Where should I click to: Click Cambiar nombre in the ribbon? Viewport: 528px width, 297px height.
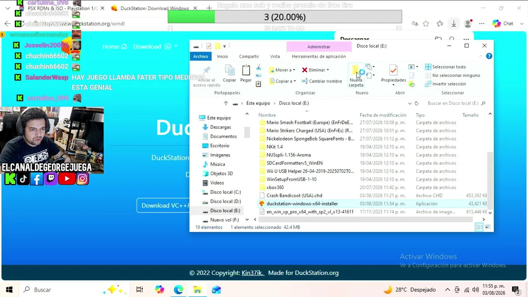[x=322, y=81]
